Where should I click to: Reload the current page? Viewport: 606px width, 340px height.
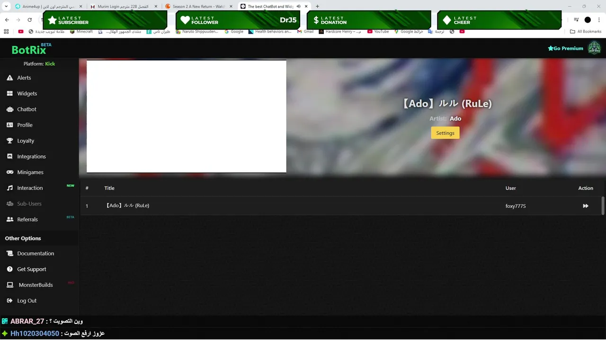click(29, 20)
